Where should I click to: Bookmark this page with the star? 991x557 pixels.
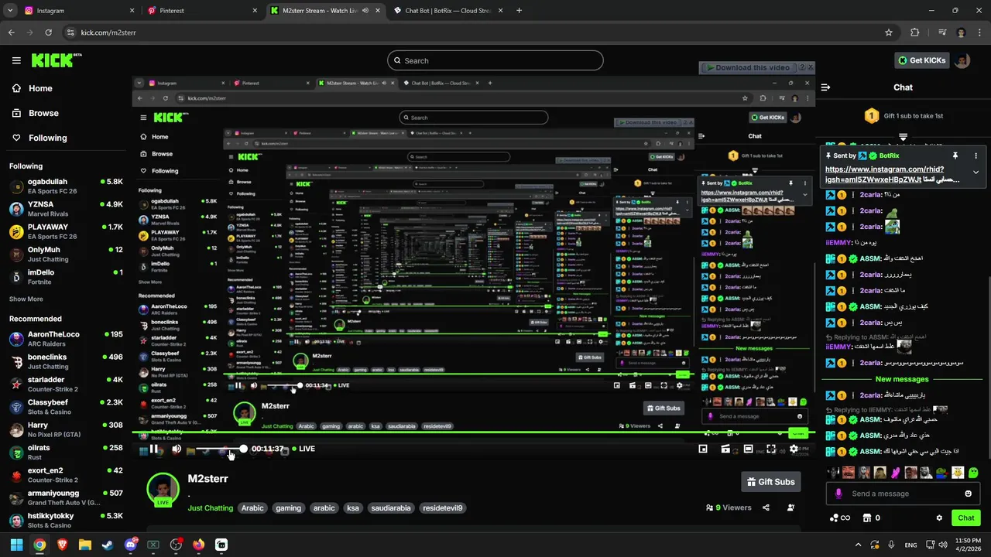tap(889, 32)
